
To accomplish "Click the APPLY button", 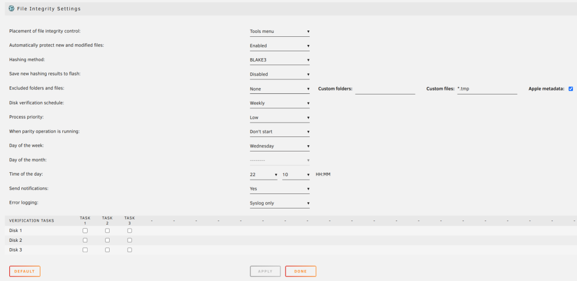I will click(x=265, y=271).
